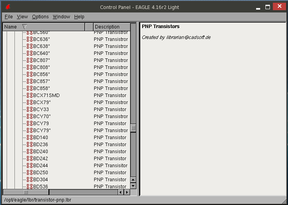This screenshot has height=205, width=288.
Task: Click the BC856* device icon
Action: [x=30, y=74]
